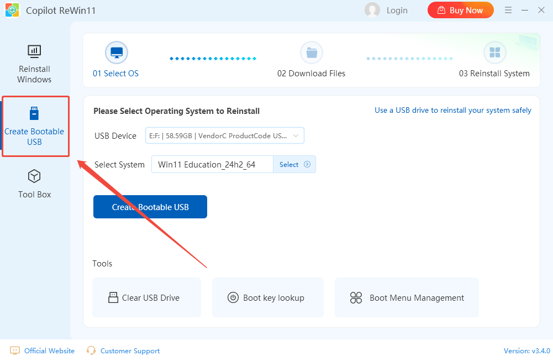Open the hamburger menu icon
553x361 pixels.
508,10
